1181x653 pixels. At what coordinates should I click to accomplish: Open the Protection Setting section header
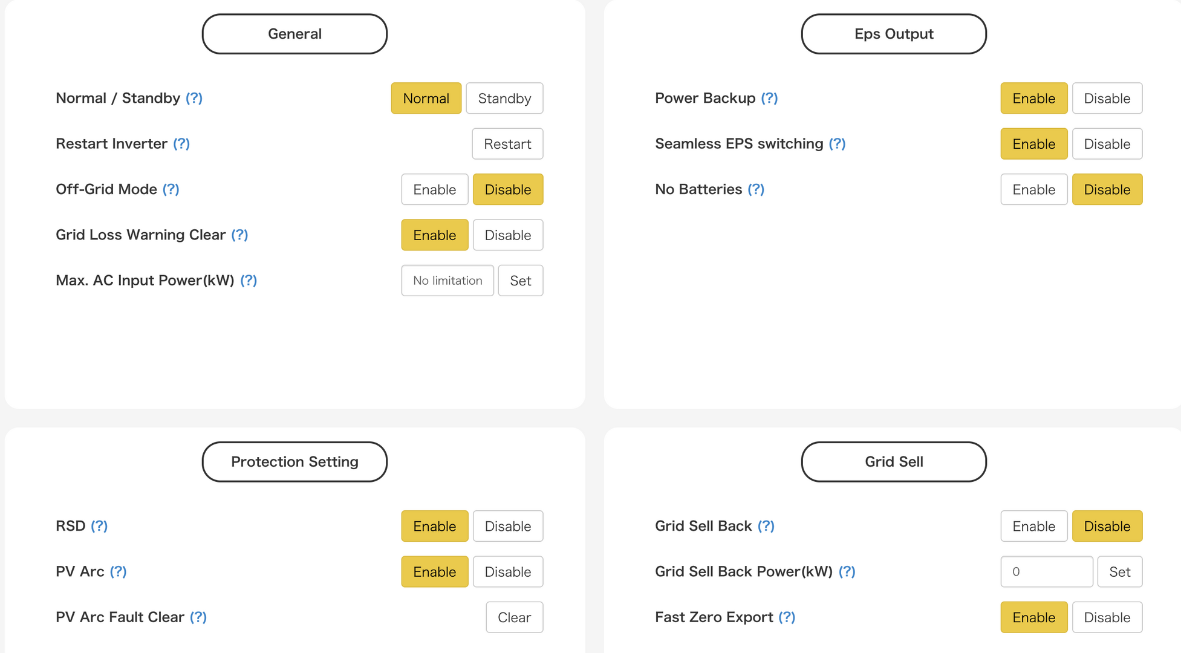pyautogui.click(x=294, y=462)
